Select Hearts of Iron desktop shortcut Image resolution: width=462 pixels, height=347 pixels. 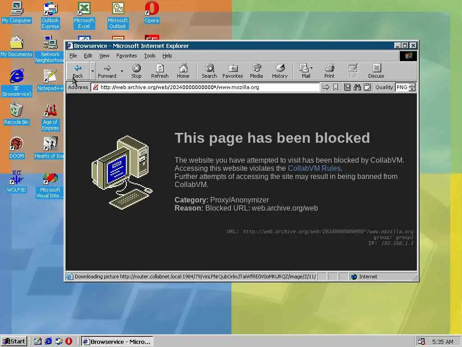pyautogui.click(x=49, y=148)
